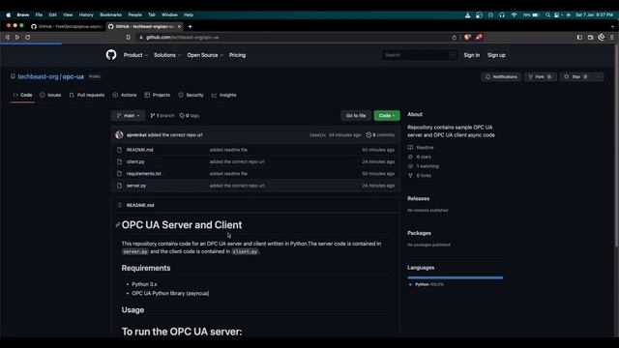Screen dimensions: 619x348
Task: Go back with browser back arrow
Action: [x=7, y=37]
